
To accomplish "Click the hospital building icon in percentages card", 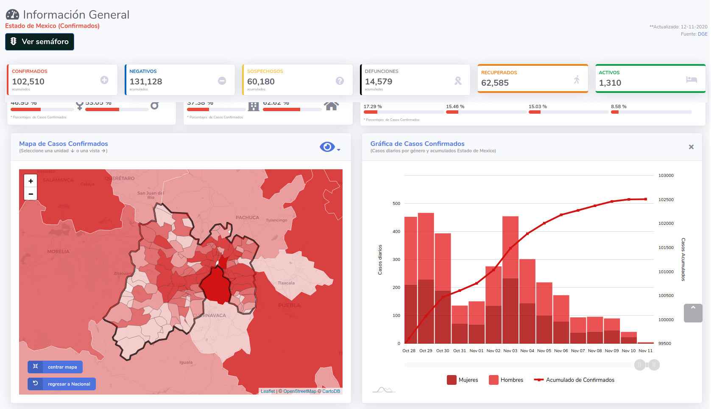I will [x=254, y=106].
